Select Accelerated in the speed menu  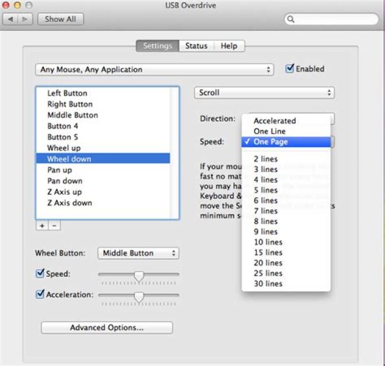click(286, 121)
